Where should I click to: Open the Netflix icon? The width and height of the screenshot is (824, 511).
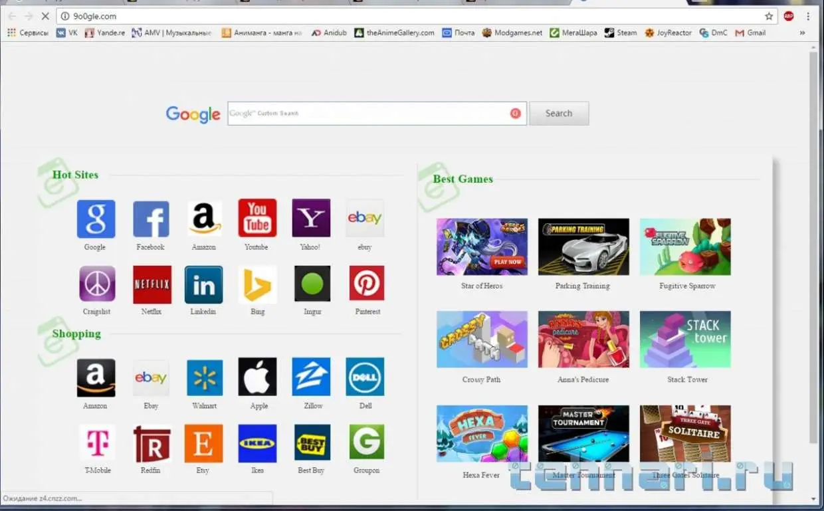[152, 284]
